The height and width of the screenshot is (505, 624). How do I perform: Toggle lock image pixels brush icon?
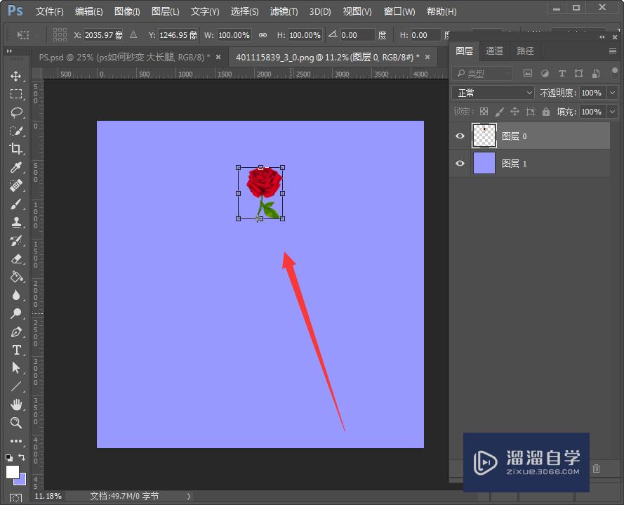click(500, 112)
